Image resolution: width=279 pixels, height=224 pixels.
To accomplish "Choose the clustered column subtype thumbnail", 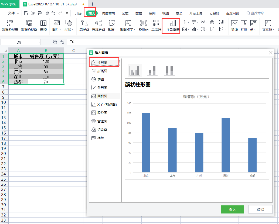I will [x=135, y=70].
